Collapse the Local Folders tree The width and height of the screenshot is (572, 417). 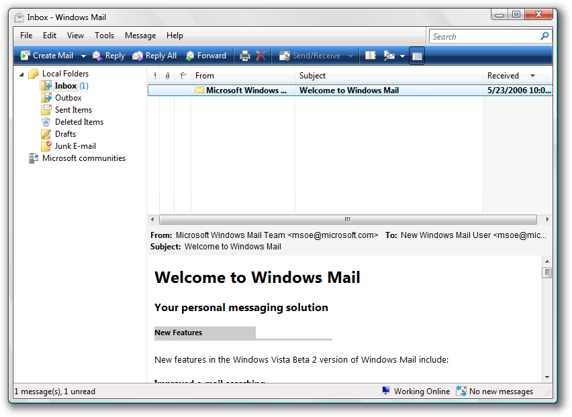(21, 74)
